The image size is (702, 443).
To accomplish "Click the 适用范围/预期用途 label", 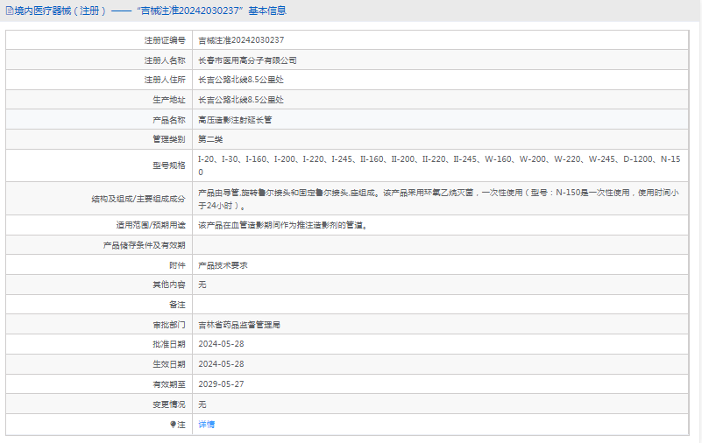I will (151, 225).
